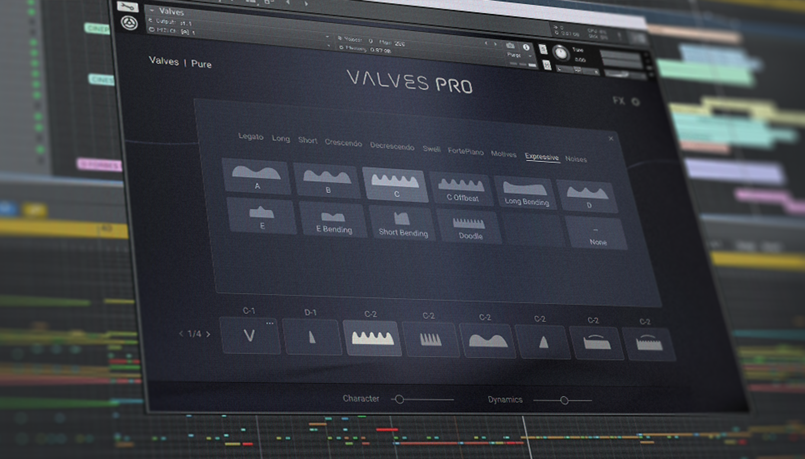Close the articulation picker panel

click(x=611, y=139)
